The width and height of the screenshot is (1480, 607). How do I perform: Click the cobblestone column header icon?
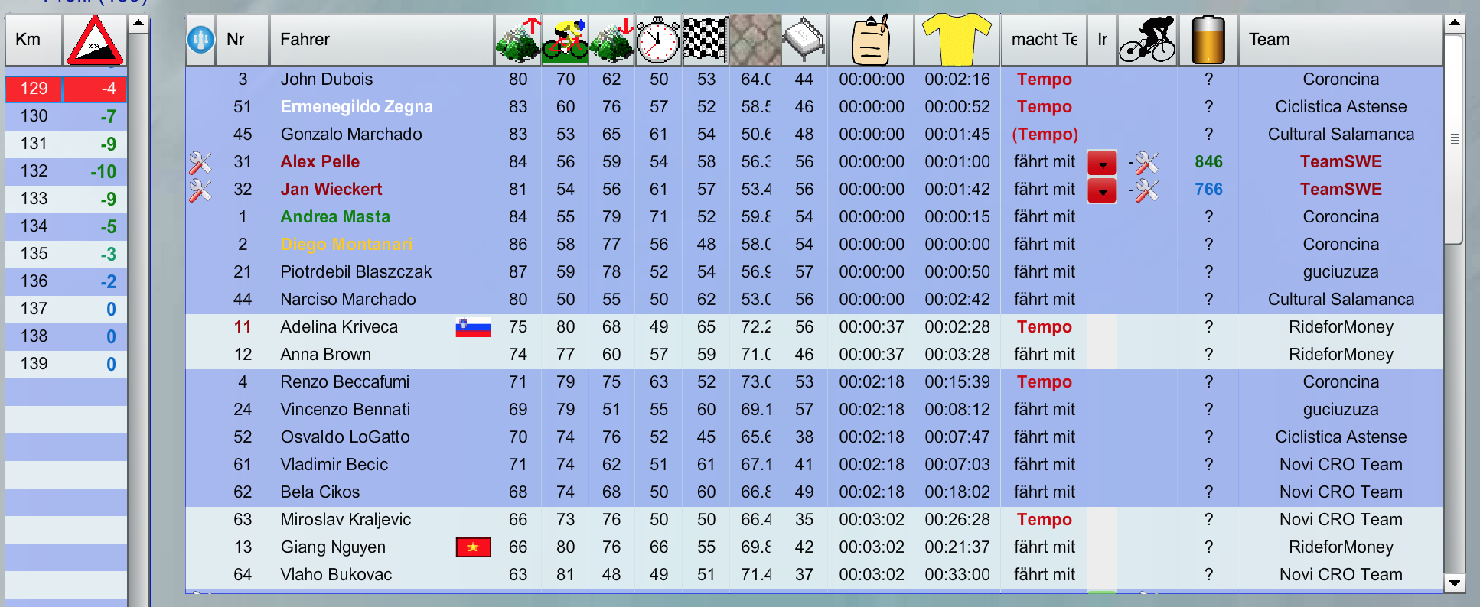pos(755,39)
